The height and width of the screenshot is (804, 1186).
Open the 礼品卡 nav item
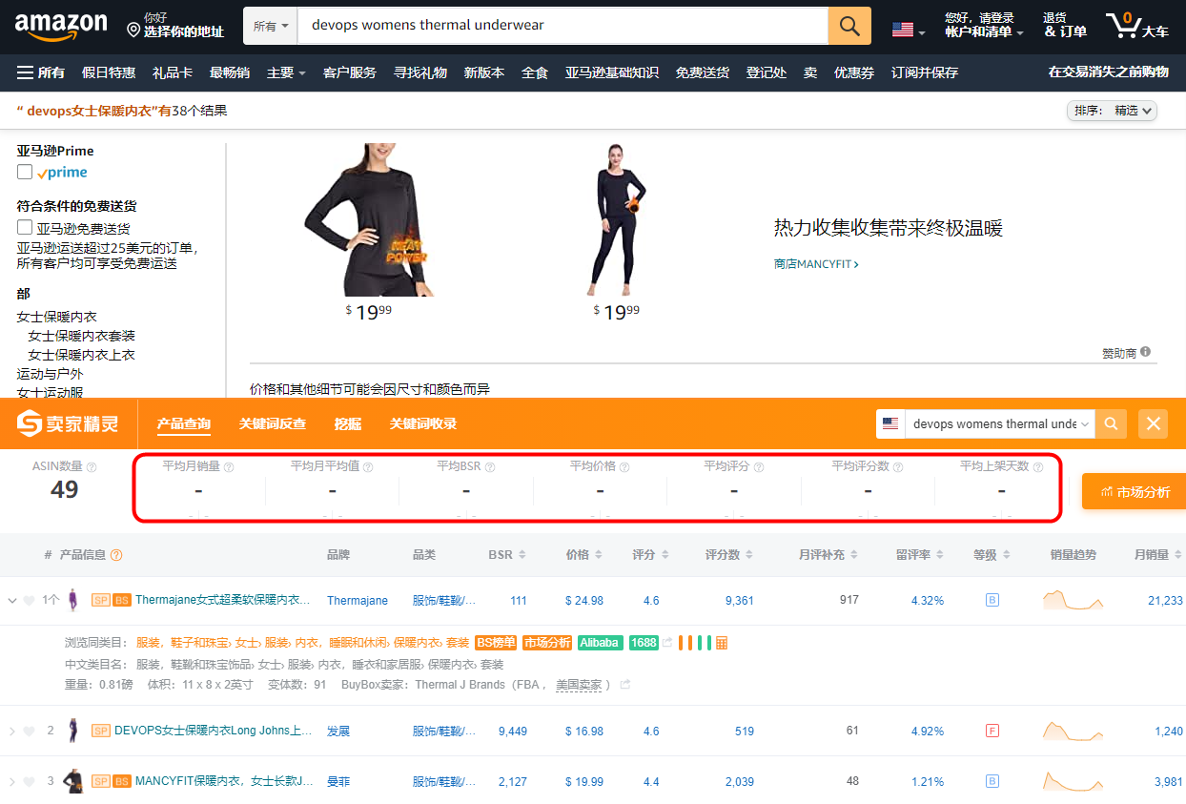tap(173, 72)
